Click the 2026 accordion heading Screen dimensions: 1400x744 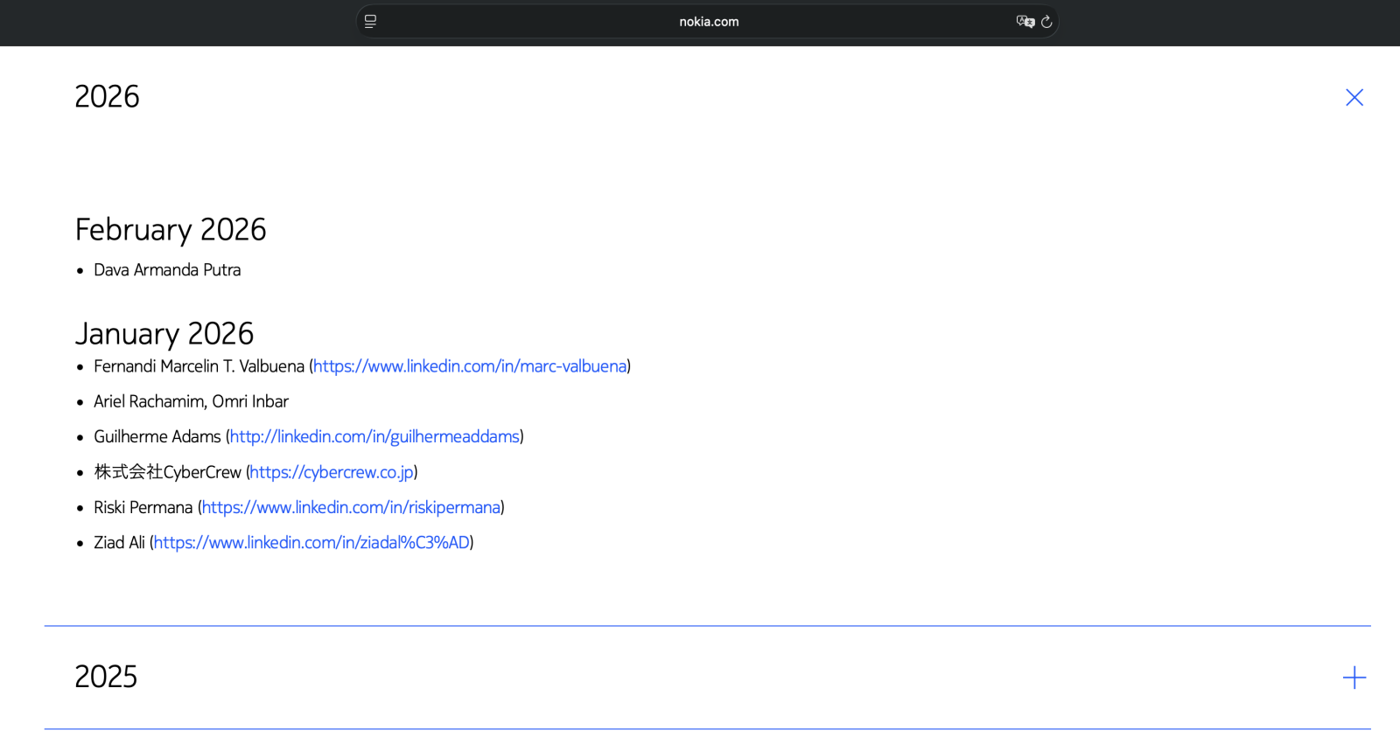[x=107, y=97]
